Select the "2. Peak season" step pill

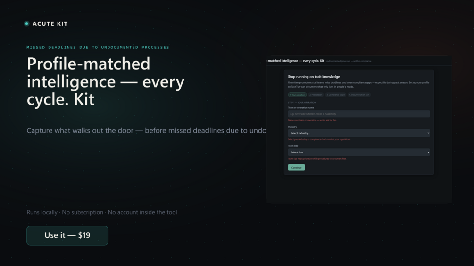tap(316, 95)
